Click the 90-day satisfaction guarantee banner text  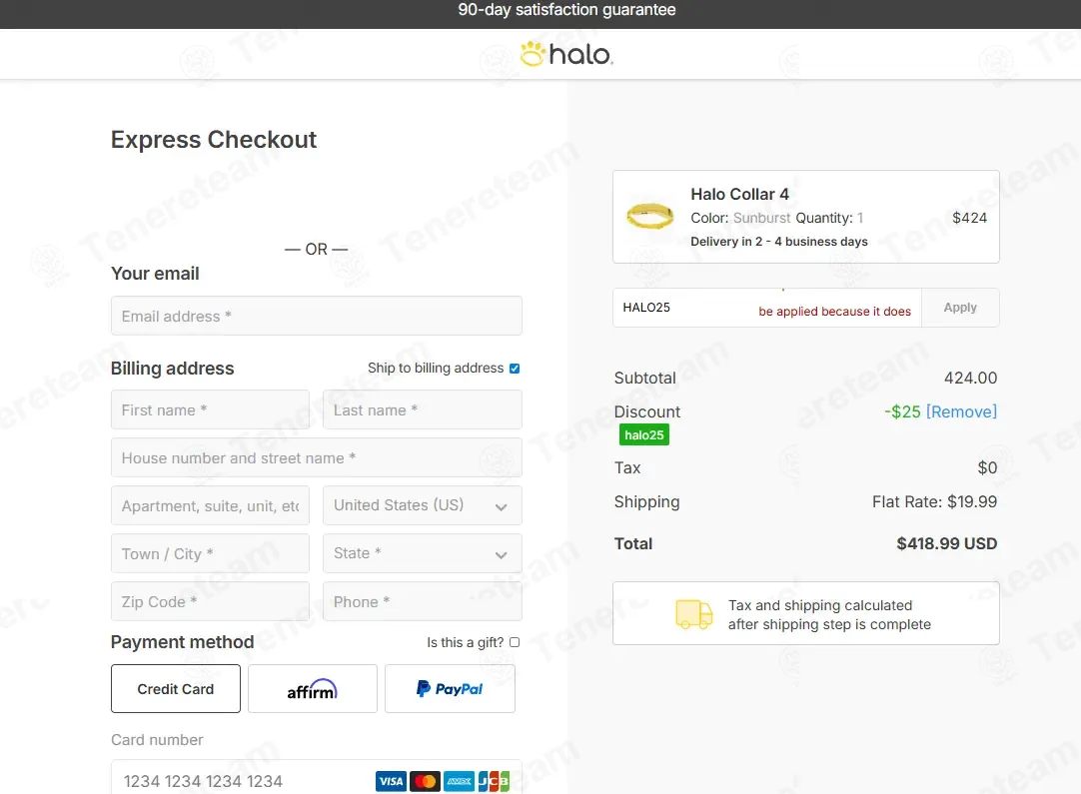(566, 10)
